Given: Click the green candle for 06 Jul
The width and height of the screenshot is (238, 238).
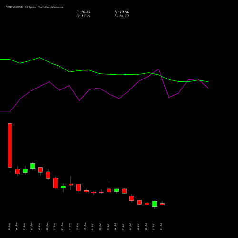Looking at the screenshot, I should [117, 190].
